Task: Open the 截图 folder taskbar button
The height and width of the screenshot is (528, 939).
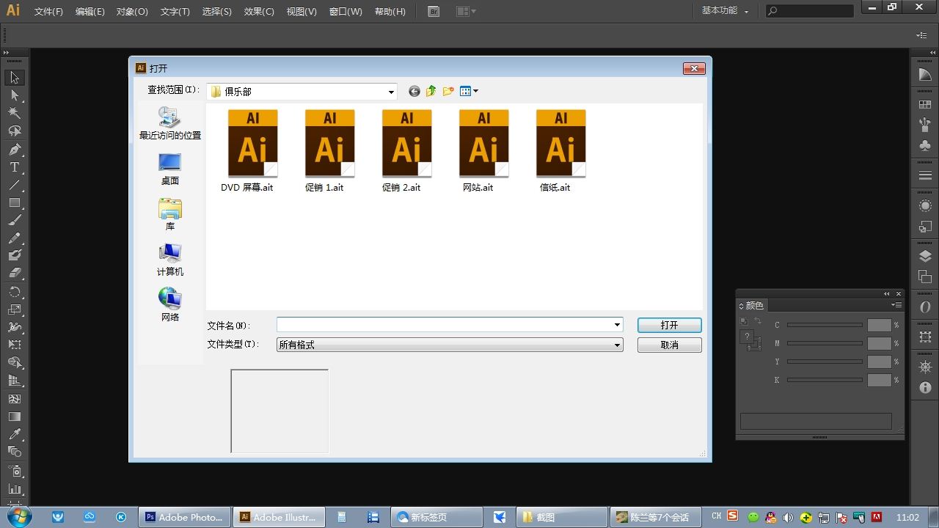Action: tap(562, 517)
